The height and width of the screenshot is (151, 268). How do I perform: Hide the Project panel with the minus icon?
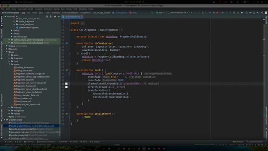pos(59,17)
